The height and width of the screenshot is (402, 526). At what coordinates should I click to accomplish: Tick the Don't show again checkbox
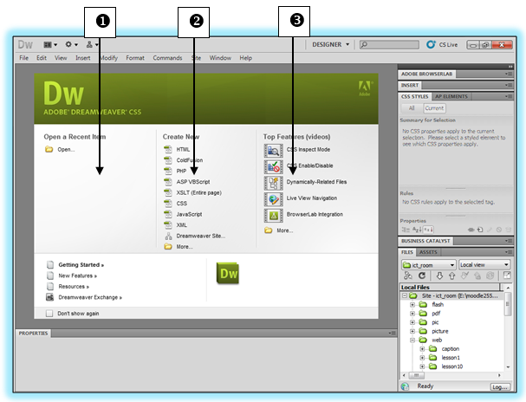(x=49, y=314)
